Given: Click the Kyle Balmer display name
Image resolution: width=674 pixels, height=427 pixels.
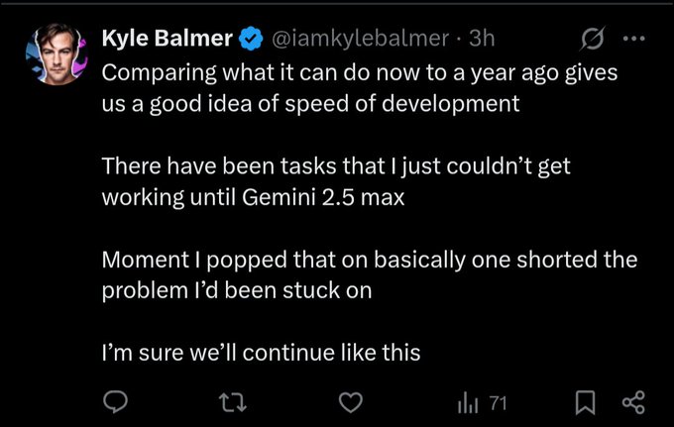Looking at the screenshot, I should [x=168, y=40].
